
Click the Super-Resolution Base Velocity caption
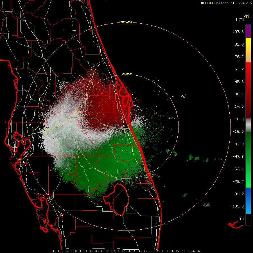(126, 251)
